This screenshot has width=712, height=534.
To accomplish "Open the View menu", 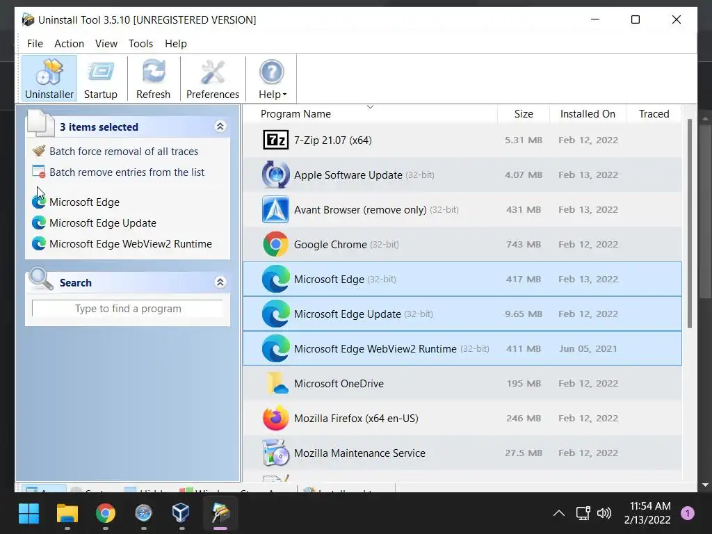I will 106,44.
